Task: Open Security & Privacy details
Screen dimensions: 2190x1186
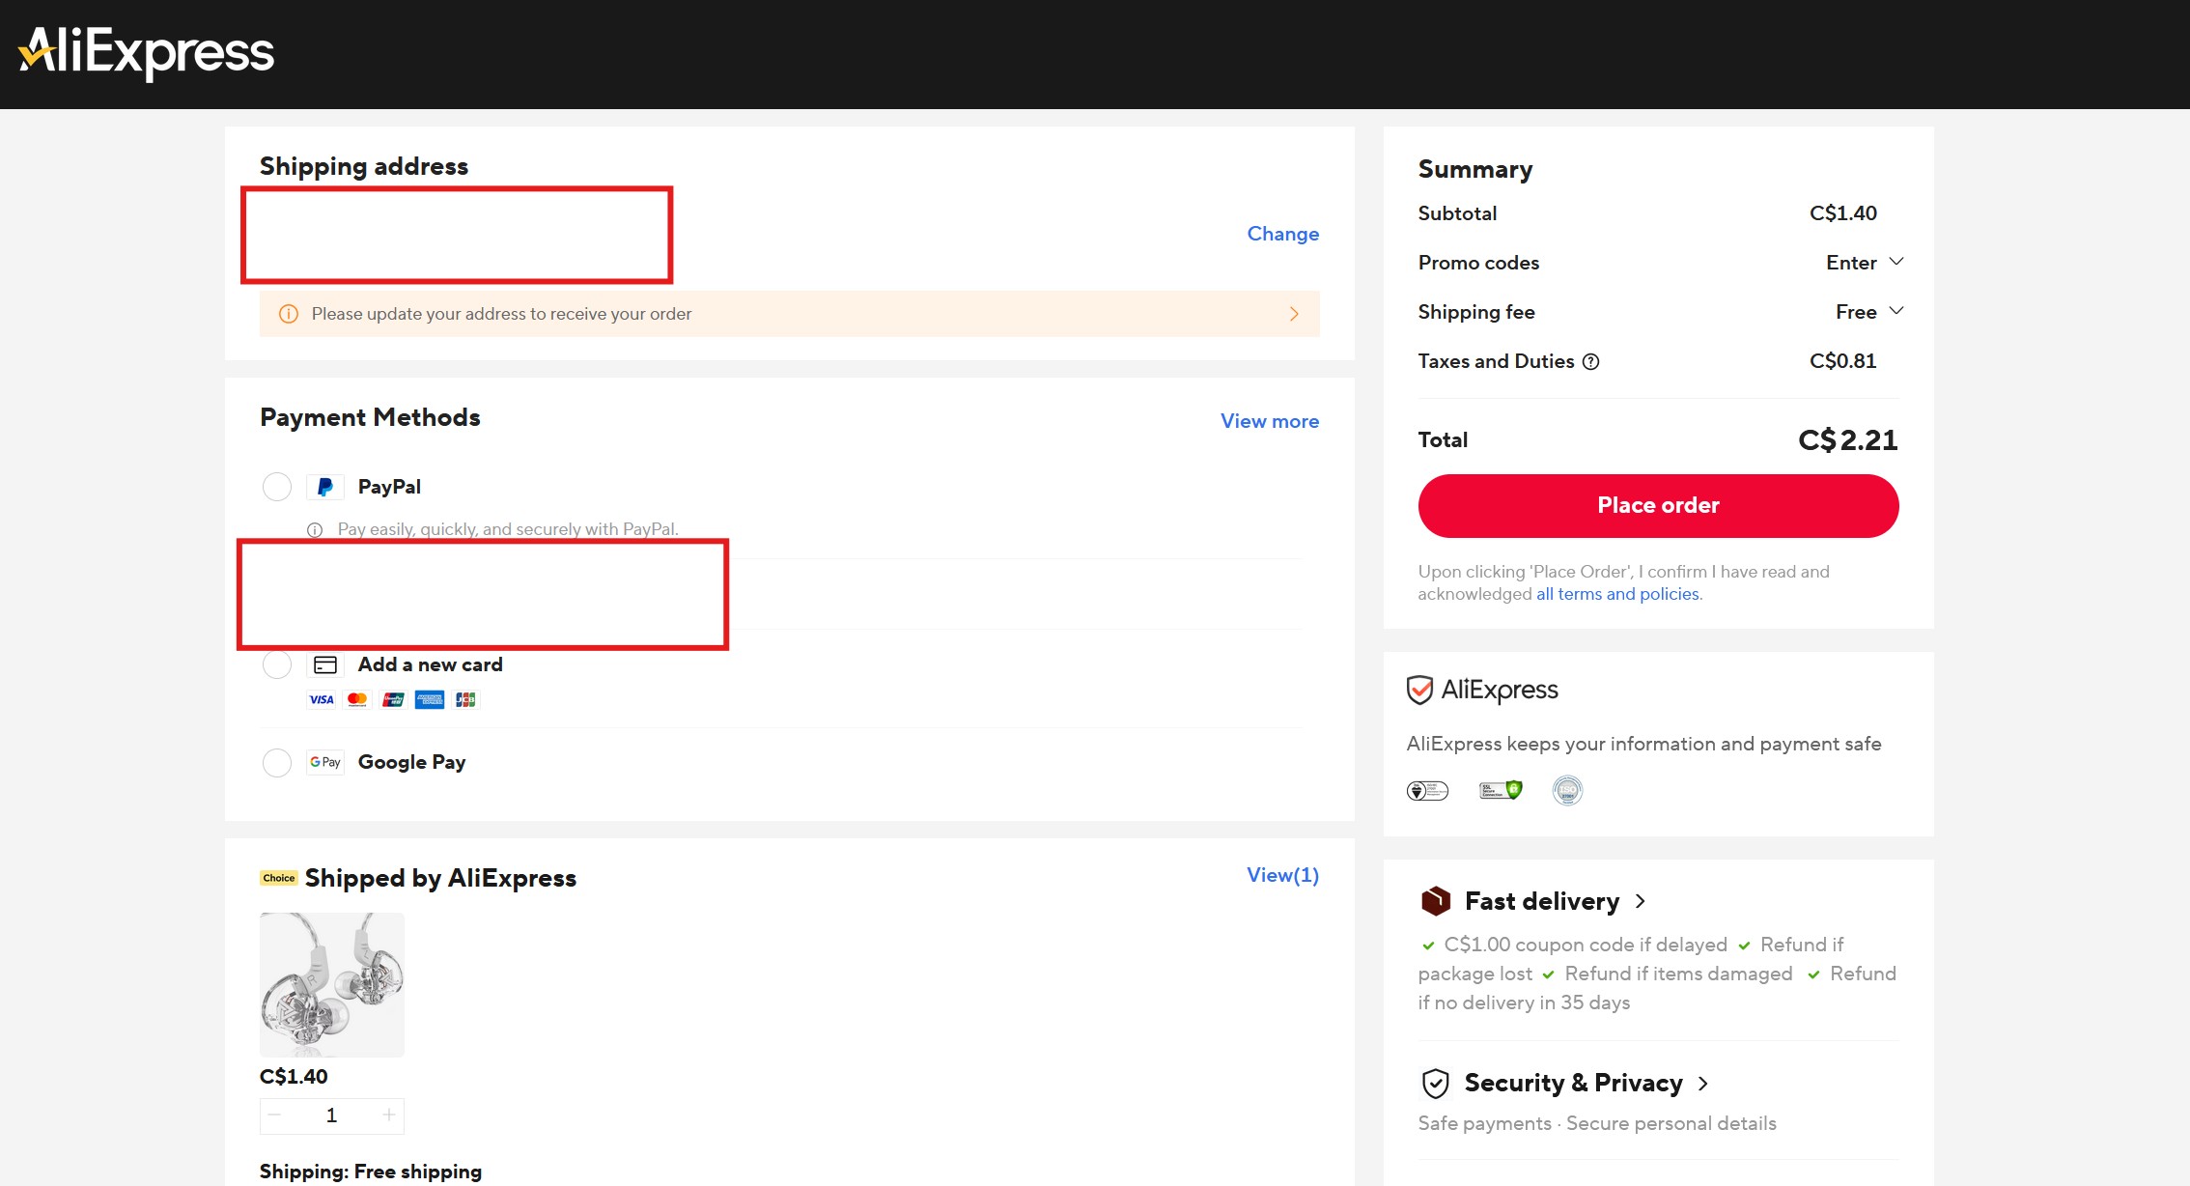Action: pyautogui.click(x=1573, y=1084)
